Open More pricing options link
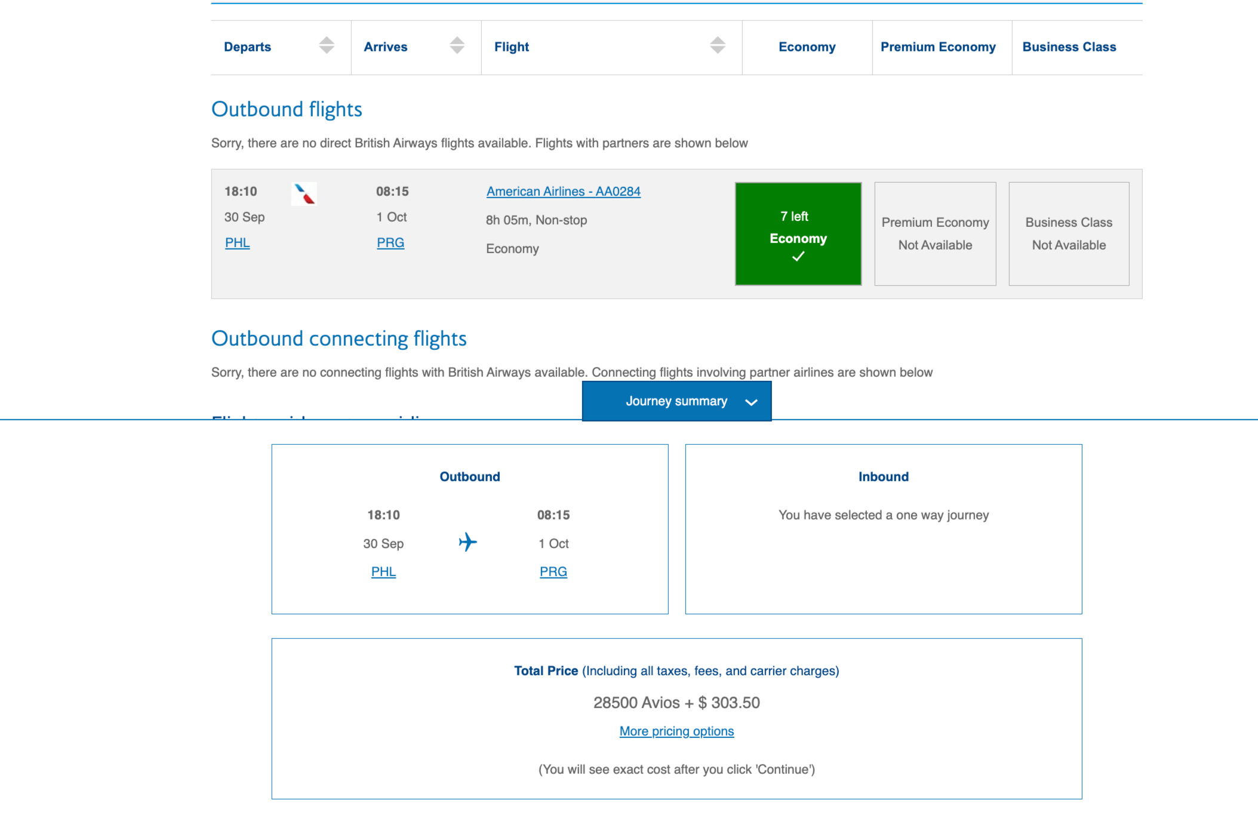Screen dimensions: 1258x818 pyautogui.click(x=676, y=731)
